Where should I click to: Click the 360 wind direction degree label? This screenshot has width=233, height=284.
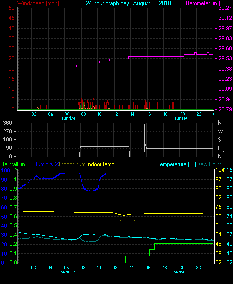coord(8,123)
